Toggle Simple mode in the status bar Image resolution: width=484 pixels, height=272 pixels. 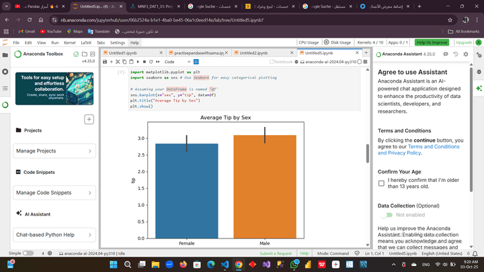pyautogui.click(x=28, y=253)
